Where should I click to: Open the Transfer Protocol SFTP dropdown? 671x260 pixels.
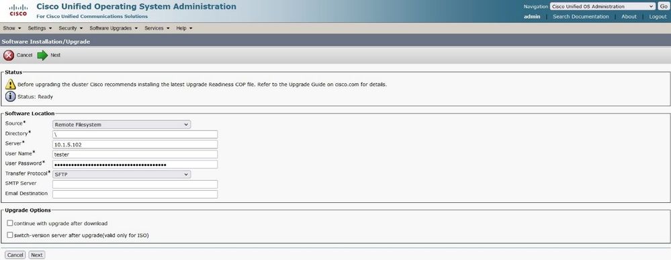click(122, 174)
